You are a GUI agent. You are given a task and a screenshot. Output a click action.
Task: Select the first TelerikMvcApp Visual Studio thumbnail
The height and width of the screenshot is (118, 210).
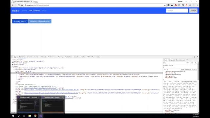(29, 104)
